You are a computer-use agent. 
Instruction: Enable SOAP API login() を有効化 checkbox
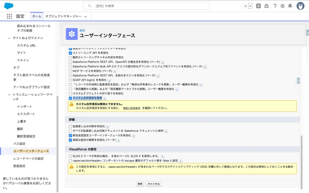point(70,80)
